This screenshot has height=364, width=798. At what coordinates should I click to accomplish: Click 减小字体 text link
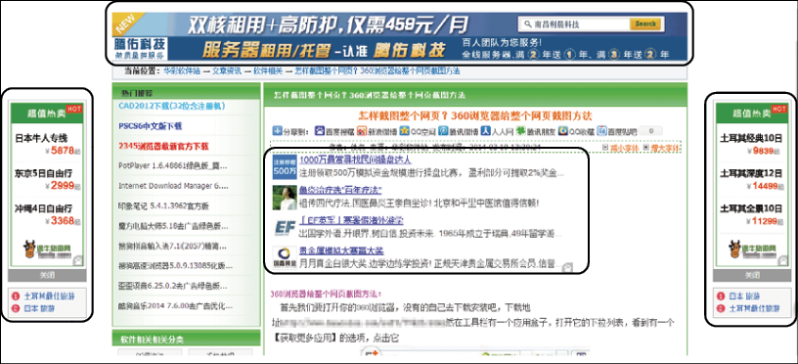click(624, 148)
